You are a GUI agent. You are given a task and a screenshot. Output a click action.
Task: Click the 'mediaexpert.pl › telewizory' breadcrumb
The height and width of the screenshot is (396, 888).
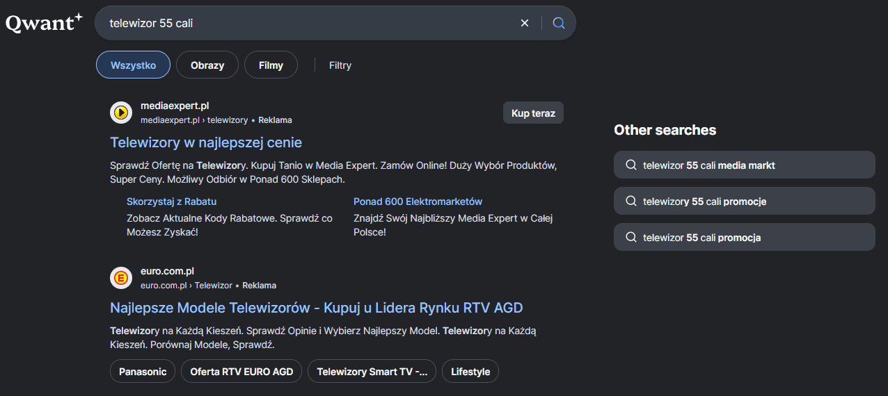[194, 120]
